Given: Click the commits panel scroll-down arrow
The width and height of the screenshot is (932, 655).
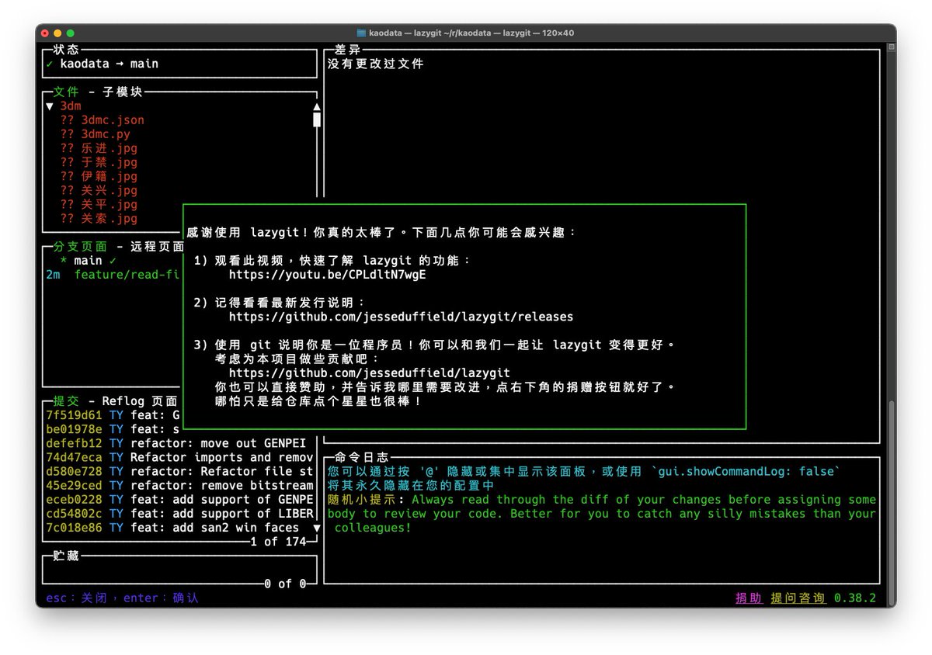Looking at the screenshot, I should click(317, 528).
